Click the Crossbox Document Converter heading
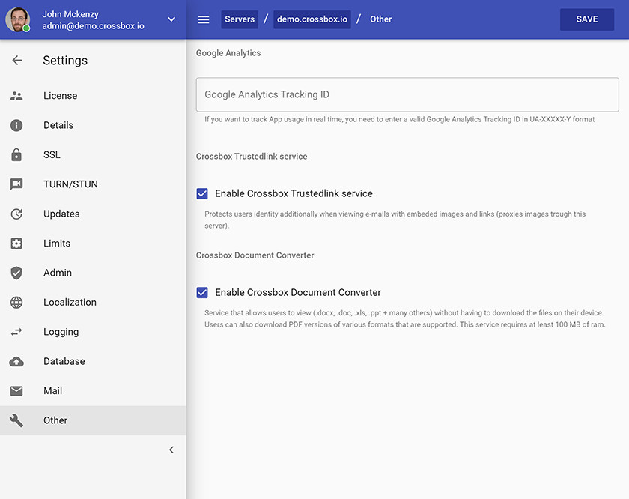 [x=255, y=255]
